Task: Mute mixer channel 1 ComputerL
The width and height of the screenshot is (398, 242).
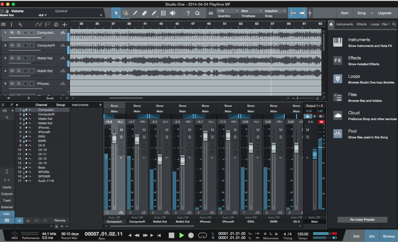Action: click(x=121, y=130)
